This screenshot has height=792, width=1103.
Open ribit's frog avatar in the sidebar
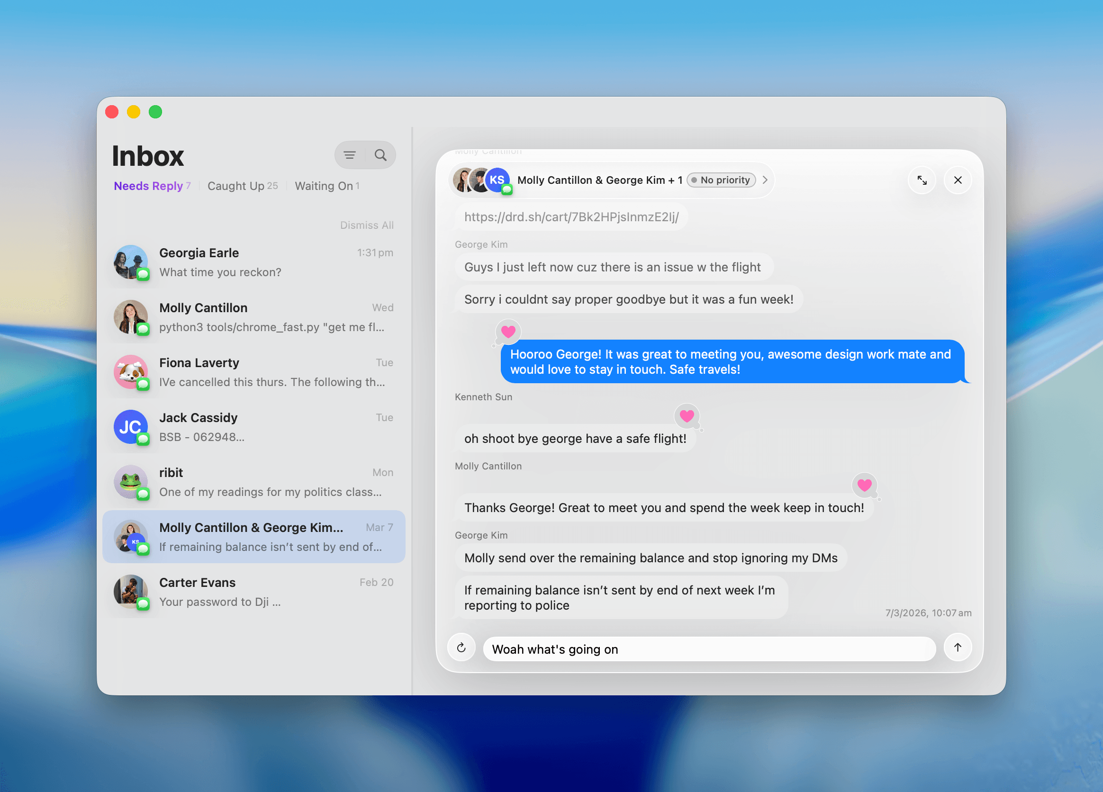coord(131,482)
